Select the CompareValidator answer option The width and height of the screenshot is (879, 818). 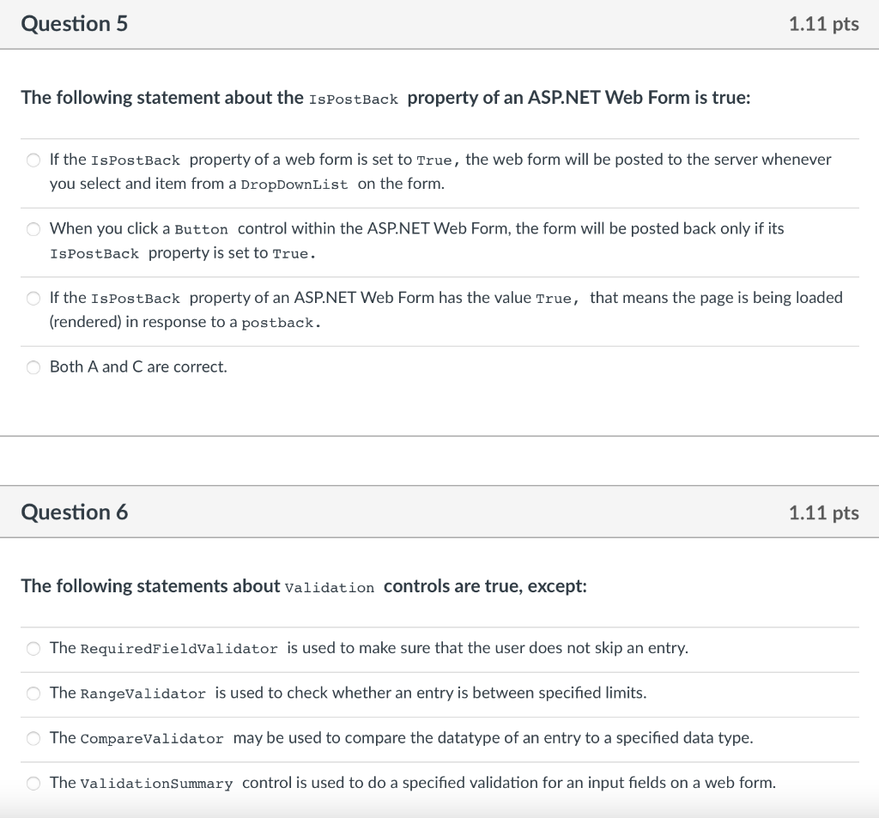33,737
